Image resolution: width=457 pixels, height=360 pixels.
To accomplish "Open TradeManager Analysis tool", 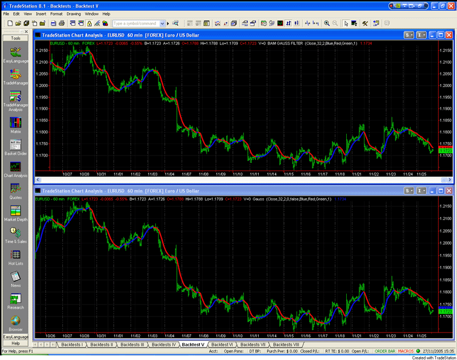I will pos(15,96).
